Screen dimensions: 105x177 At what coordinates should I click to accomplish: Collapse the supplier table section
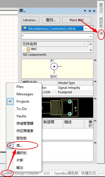coord(95,121)
